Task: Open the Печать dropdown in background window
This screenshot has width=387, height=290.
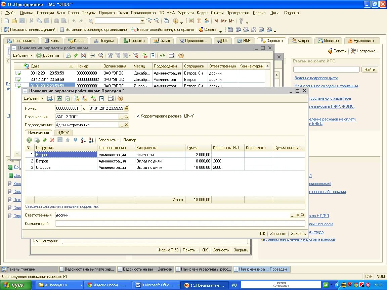Action: point(190,250)
